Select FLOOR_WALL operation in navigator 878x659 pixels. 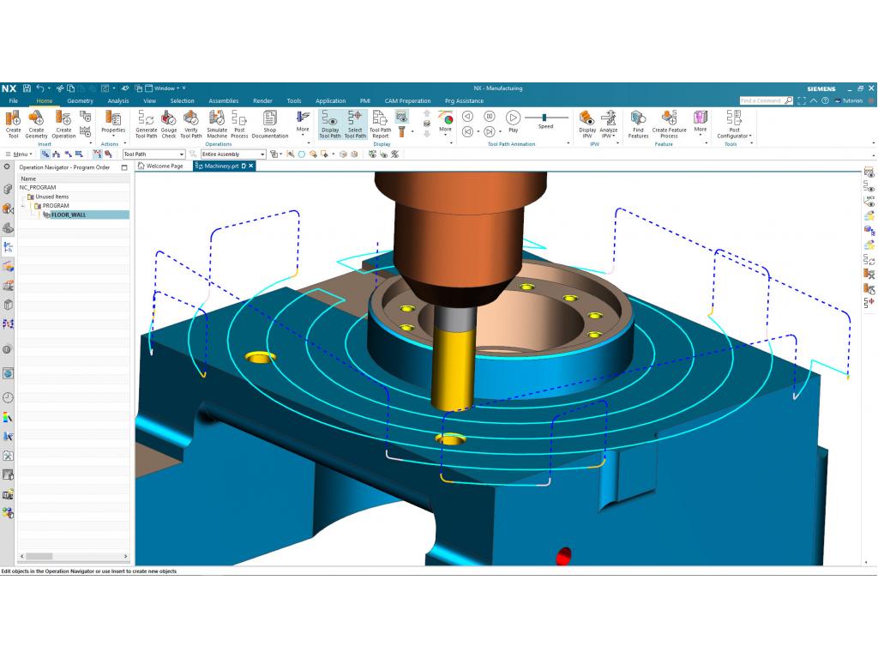click(x=69, y=215)
